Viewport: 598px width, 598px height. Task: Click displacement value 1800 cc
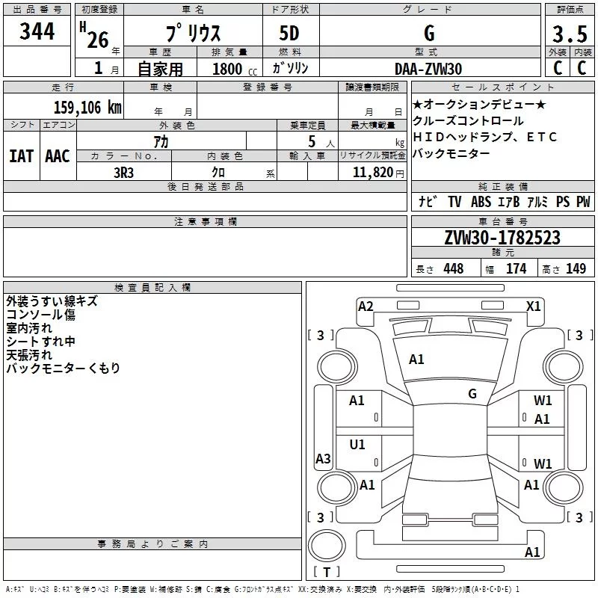pyautogui.click(x=235, y=69)
